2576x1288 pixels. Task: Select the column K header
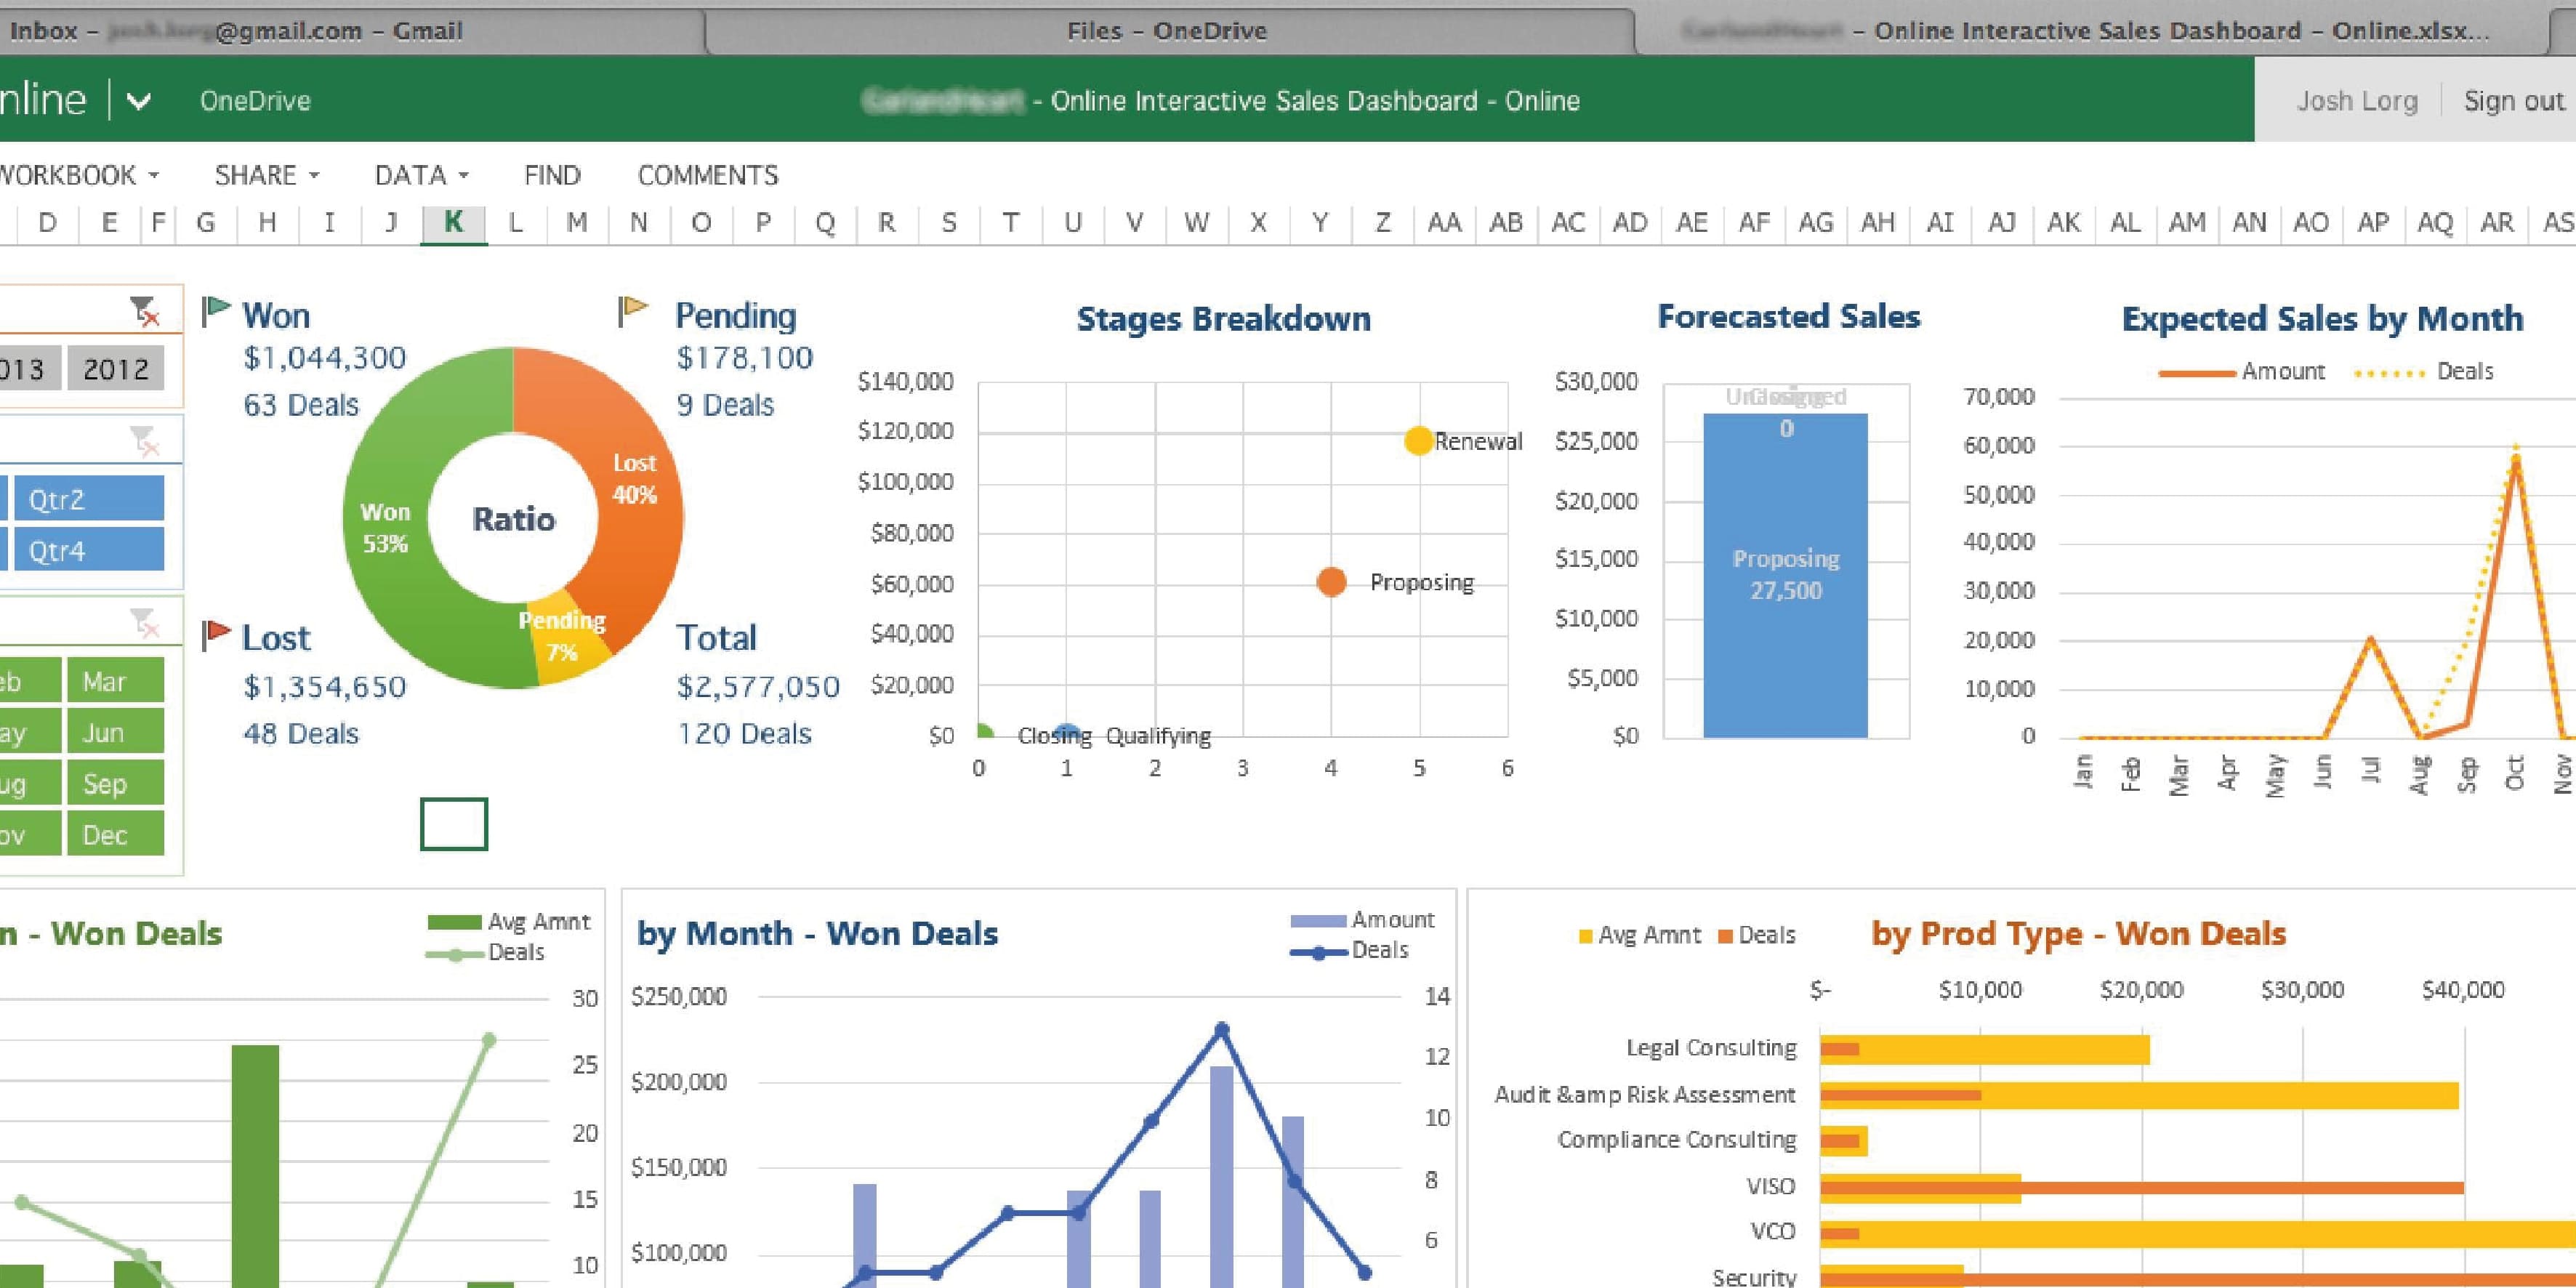point(453,222)
